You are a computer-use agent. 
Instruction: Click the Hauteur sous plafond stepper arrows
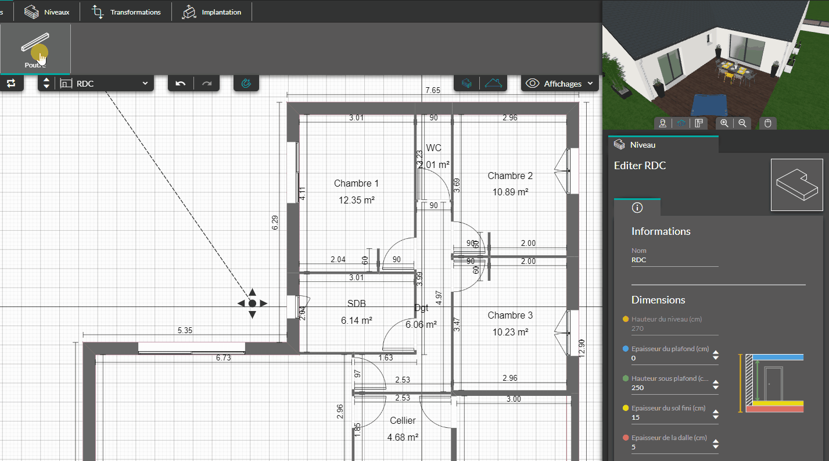[x=716, y=384]
